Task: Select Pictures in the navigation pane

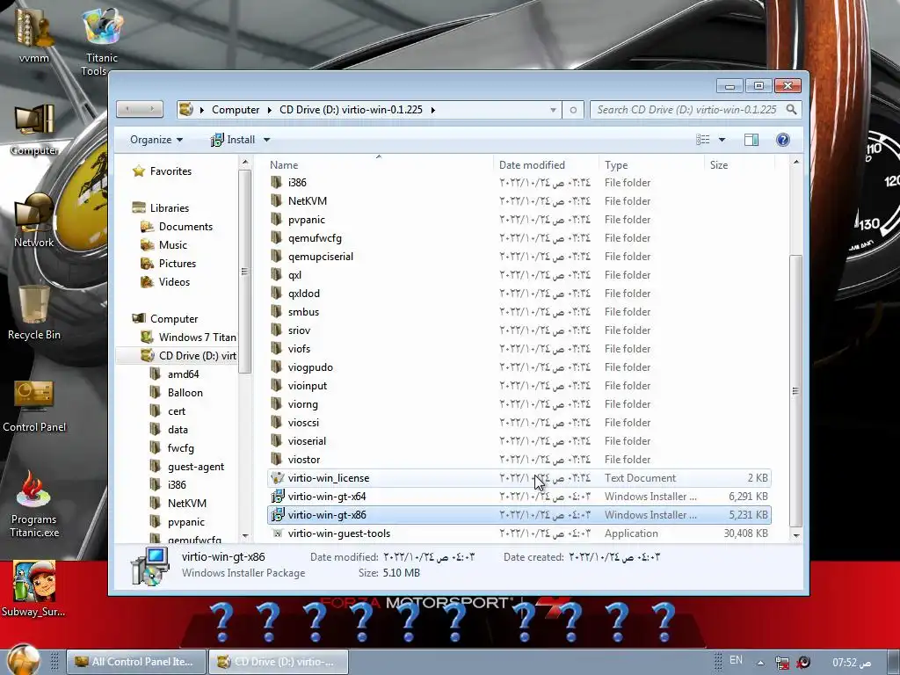Action: click(178, 264)
